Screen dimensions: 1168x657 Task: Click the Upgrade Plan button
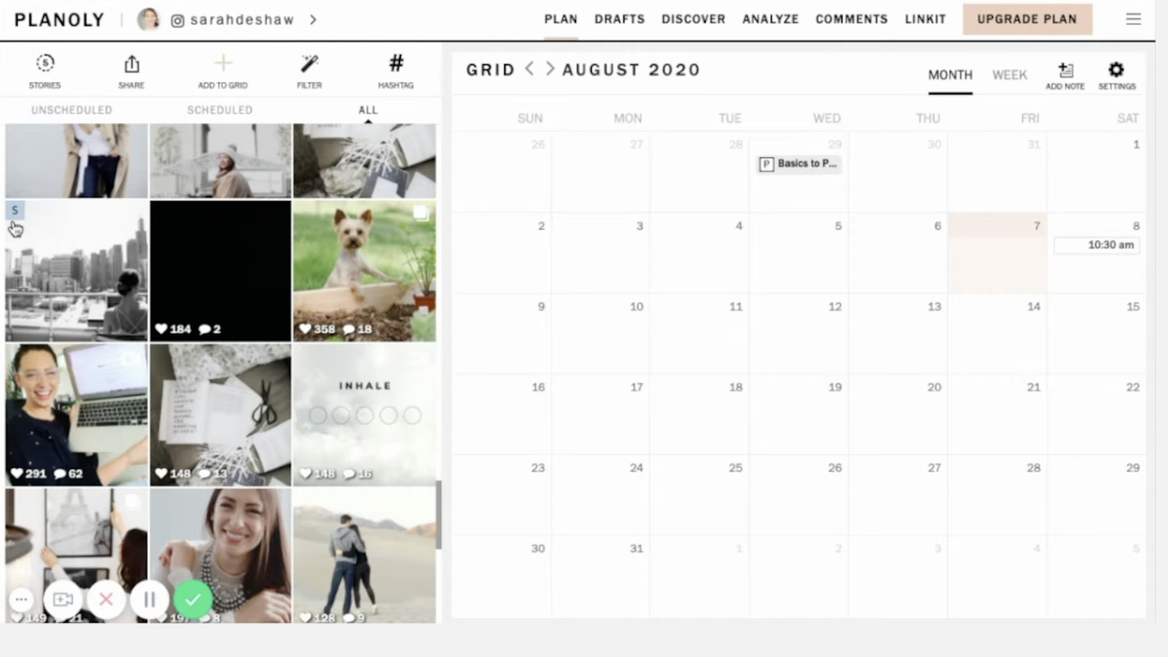[1026, 19]
